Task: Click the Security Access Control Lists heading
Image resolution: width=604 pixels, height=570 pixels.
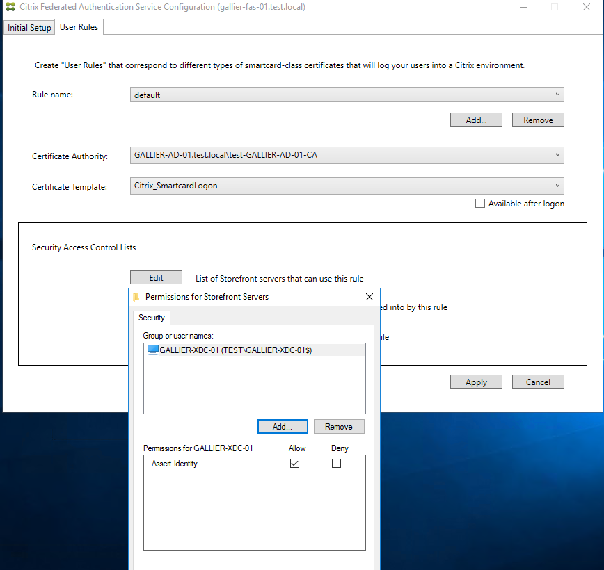Action: pos(84,247)
